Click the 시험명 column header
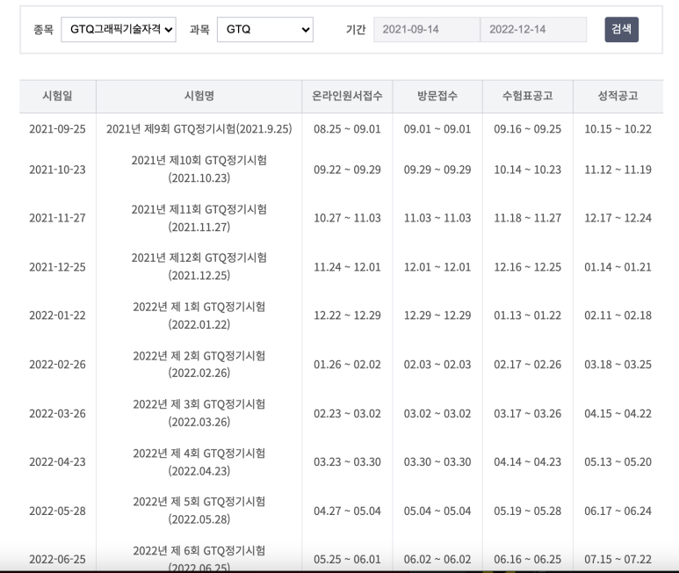679x573 pixels. coord(199,96)
